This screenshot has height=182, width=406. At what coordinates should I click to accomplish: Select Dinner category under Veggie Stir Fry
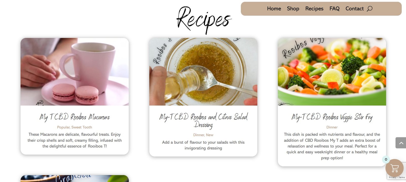(x=332, y=127)
